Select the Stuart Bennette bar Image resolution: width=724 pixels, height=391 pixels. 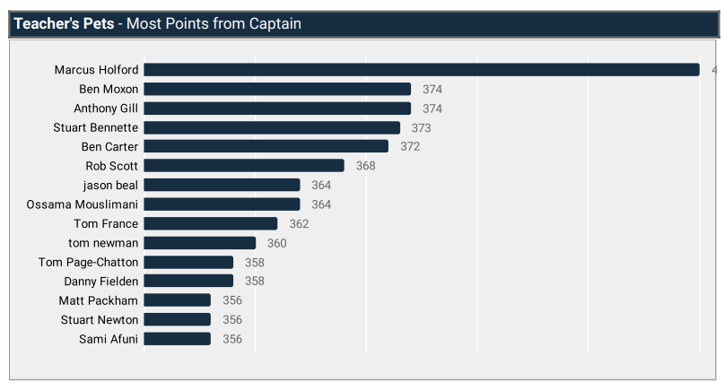coord(272,127)
